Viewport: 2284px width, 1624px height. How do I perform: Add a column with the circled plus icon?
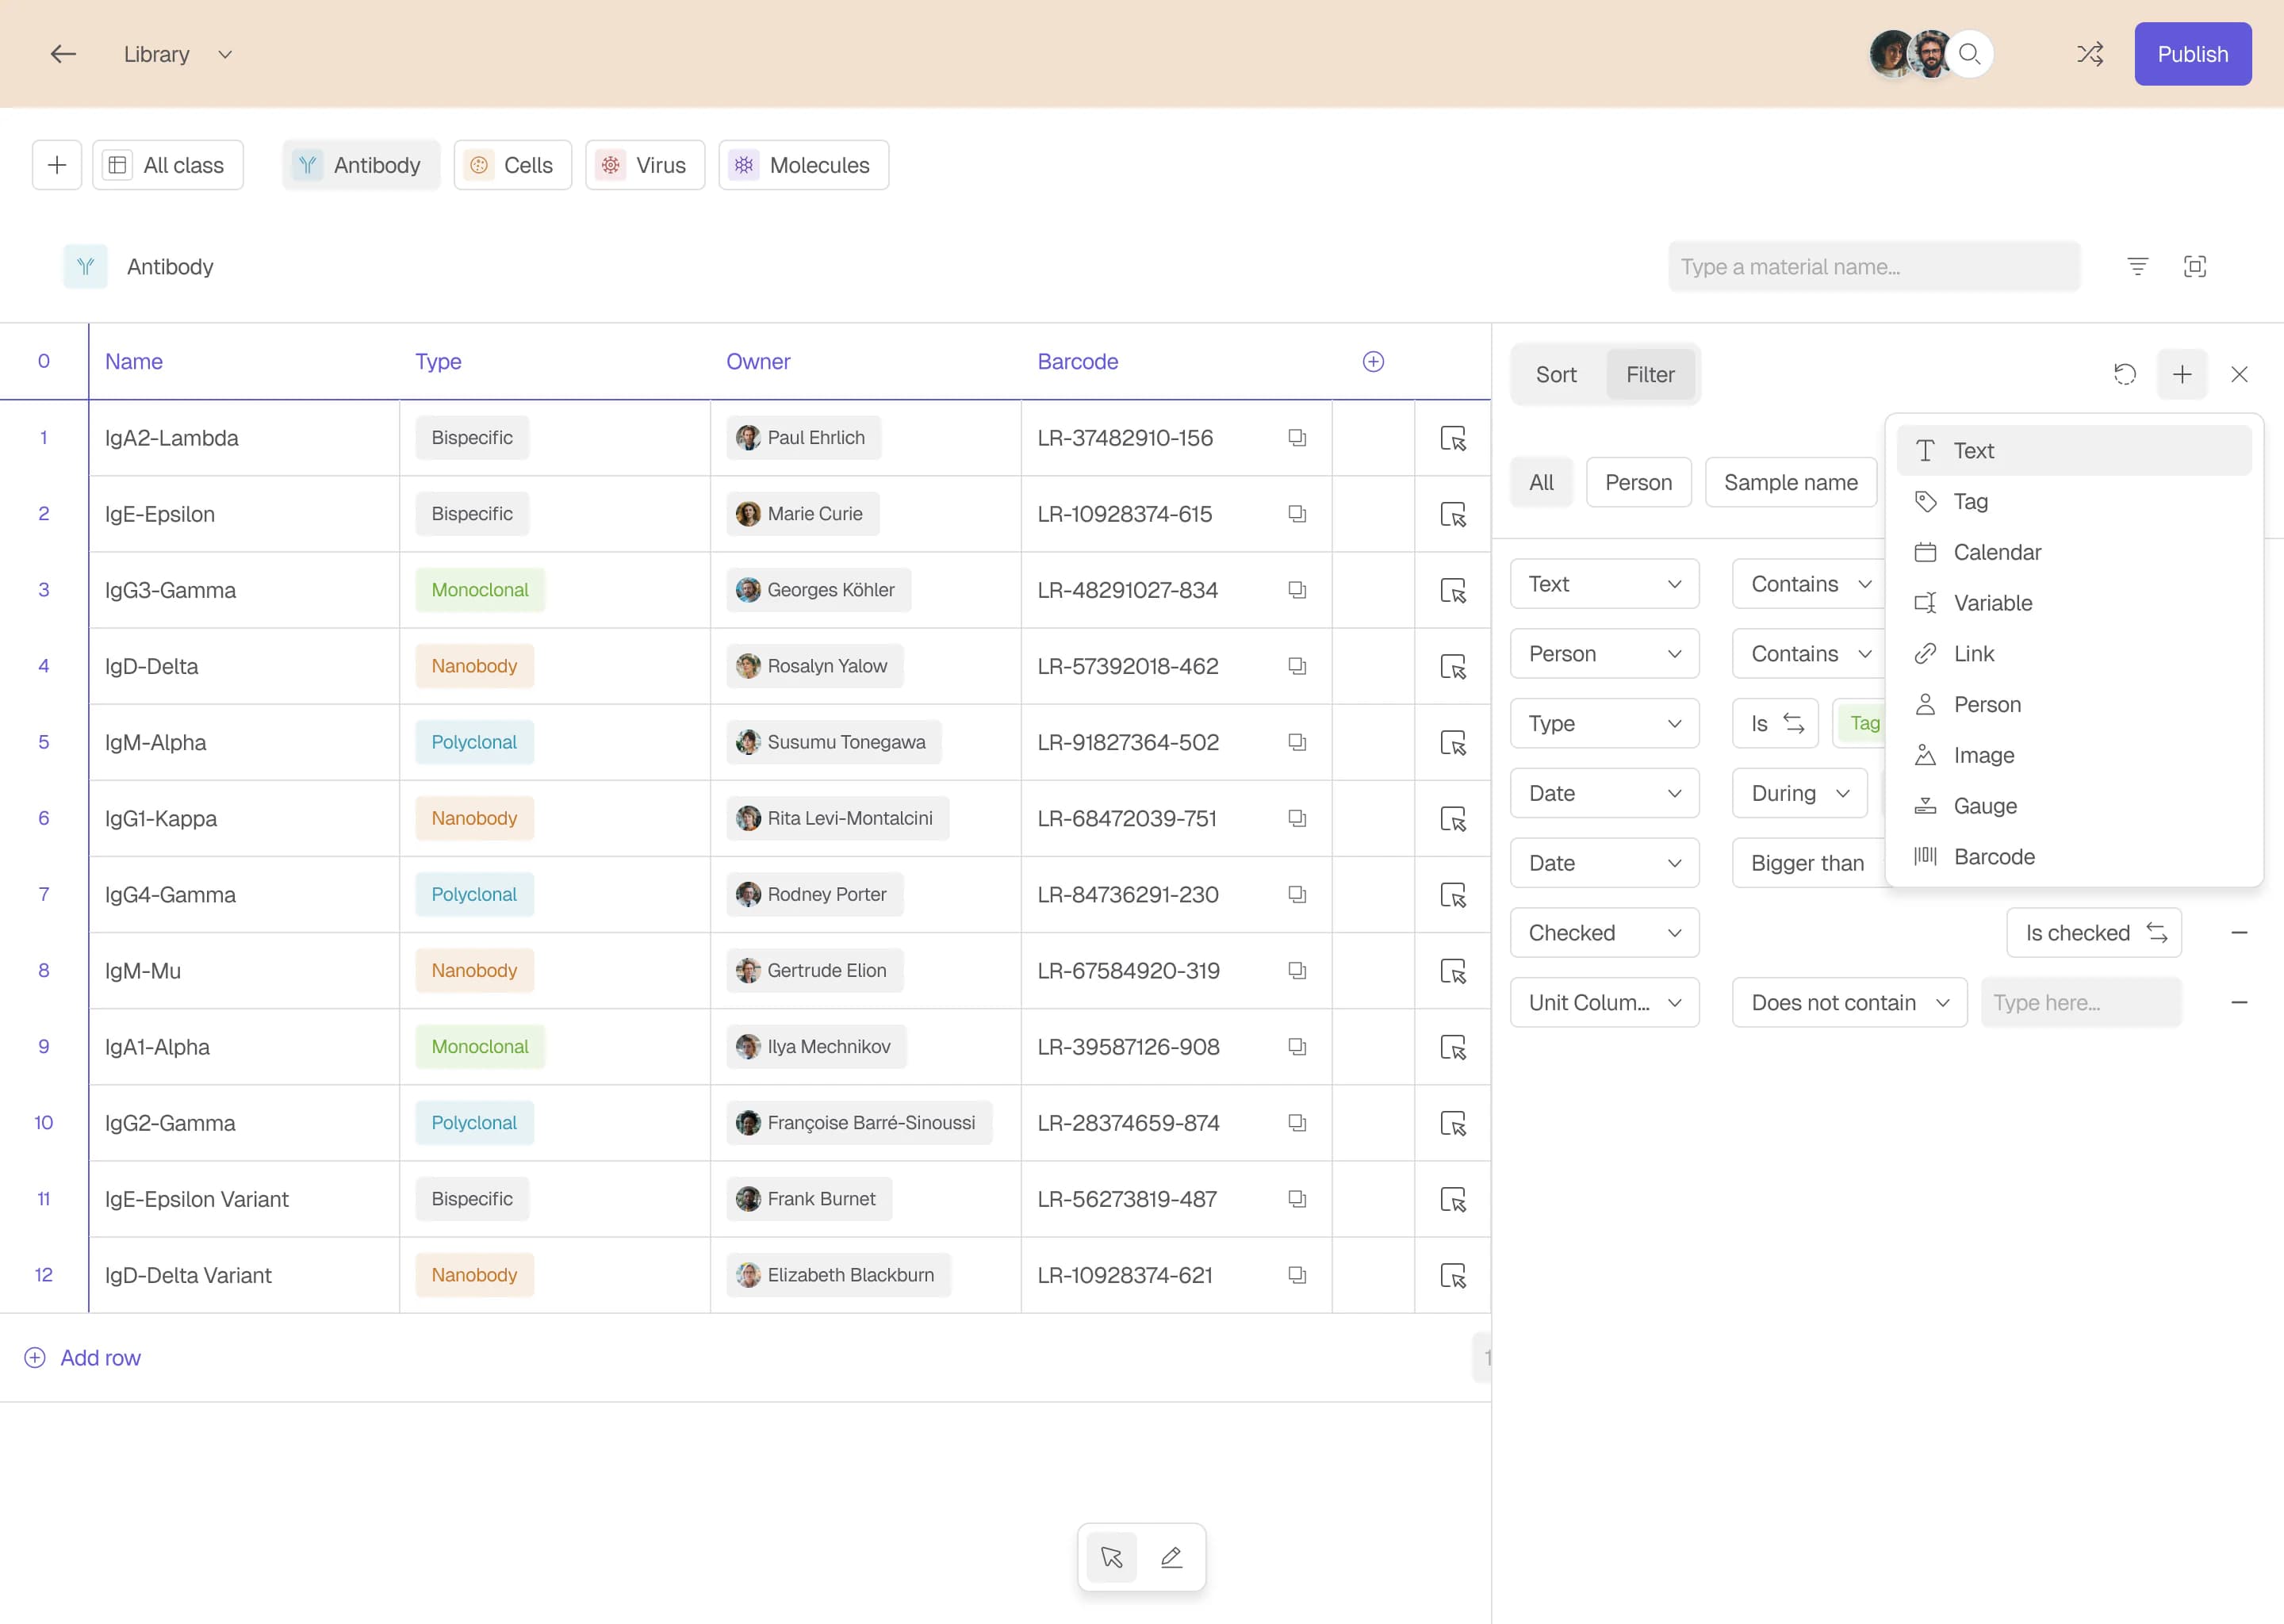[1373, 362]
